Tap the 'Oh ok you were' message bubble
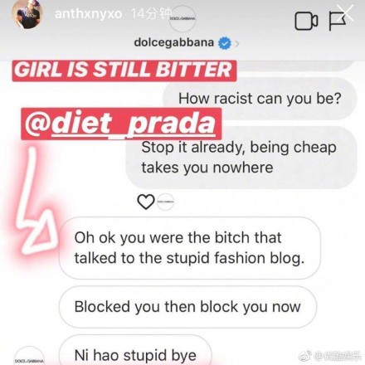This screenshot has width=365, height=365. click(190, 248)
